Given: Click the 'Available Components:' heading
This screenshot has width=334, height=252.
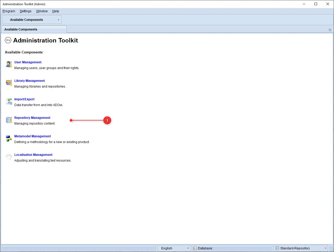Looking at the screenshot, I should pos(24,52).
